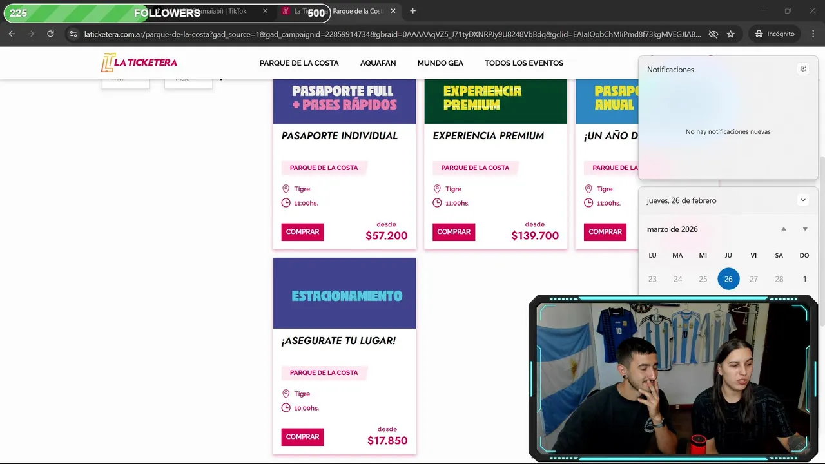The image size is (825, 464).
Task: Open the Incógnito profile button
Action: pos(775,34)
